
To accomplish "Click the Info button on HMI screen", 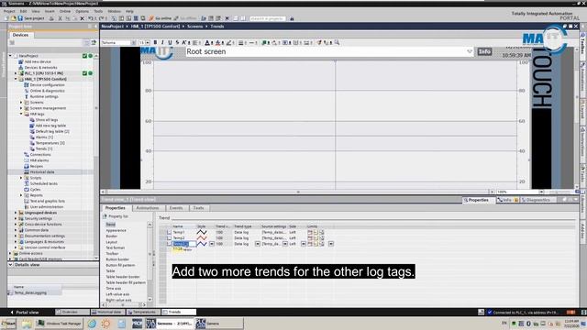I will (484, 51).
